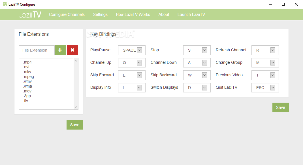Click the TV app icon in title bar
The height and width of the screenshot is (165, 303).
pyautogui.click(x=5, y=4)
